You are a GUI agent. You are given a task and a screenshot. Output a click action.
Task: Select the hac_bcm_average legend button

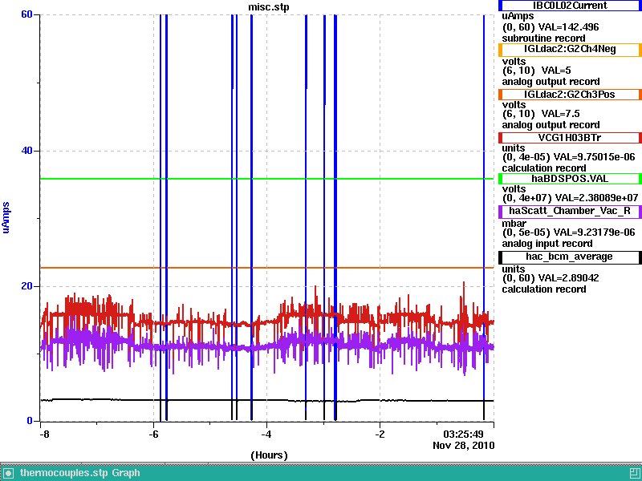[x=570, y=257]
